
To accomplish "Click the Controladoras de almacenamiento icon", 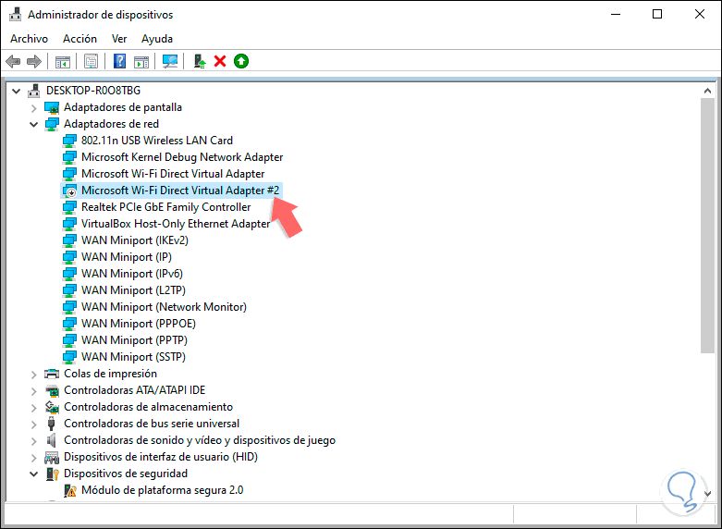I will (x=52, y=407).
